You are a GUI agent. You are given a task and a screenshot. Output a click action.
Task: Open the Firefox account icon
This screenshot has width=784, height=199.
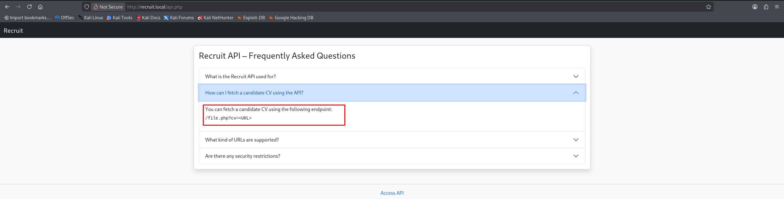pyautogui.click(x=755, y=7)
